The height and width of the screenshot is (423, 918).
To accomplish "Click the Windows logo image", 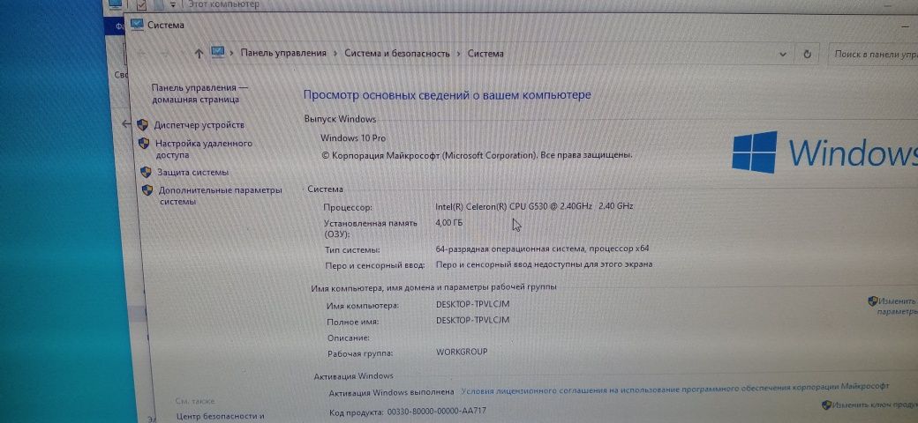I will pyautogui.click(x=754, y=152).
